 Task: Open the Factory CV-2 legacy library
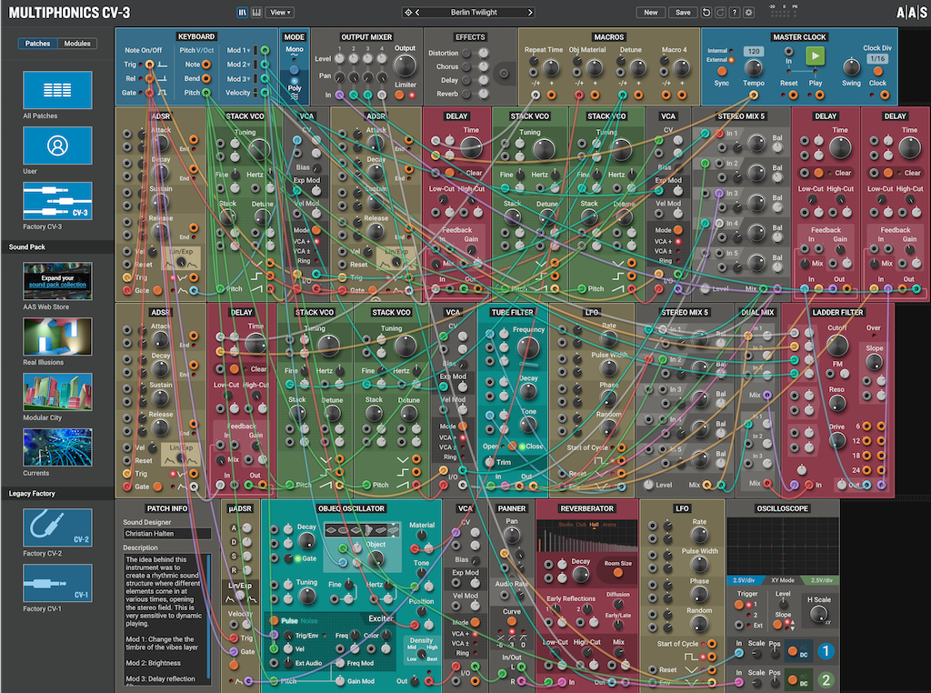pos(57,527)
